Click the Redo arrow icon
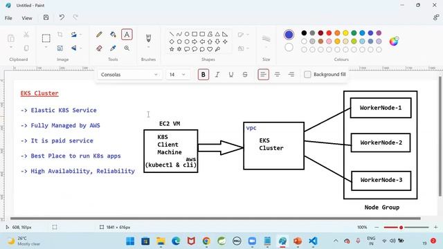 (x=75, y=17)
